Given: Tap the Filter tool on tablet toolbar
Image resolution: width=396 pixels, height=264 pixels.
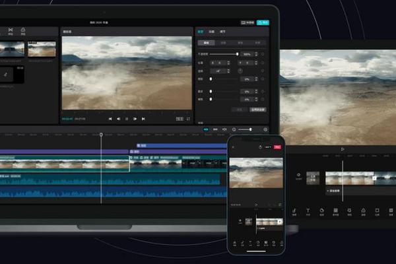Looking at the screenshot, I should (363, 212).
